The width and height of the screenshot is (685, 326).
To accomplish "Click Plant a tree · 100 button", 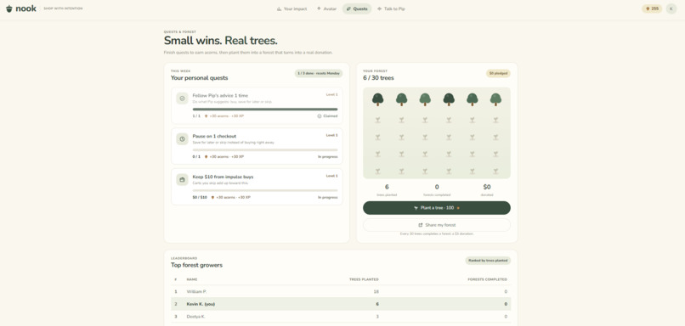I will click(x=437, y=208).
